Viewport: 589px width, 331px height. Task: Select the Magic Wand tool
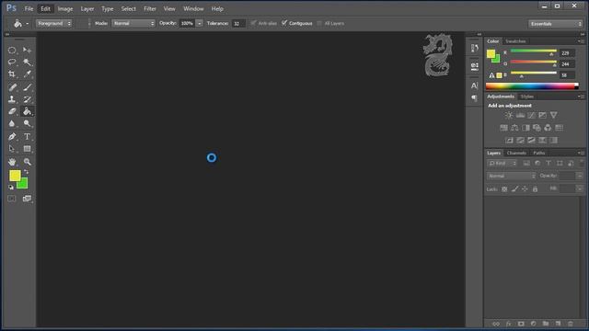27,62
